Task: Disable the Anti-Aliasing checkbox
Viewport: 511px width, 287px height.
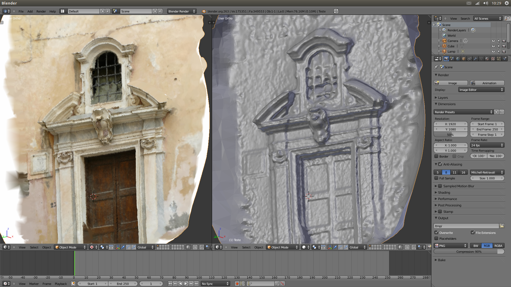Action: point(440,164)
